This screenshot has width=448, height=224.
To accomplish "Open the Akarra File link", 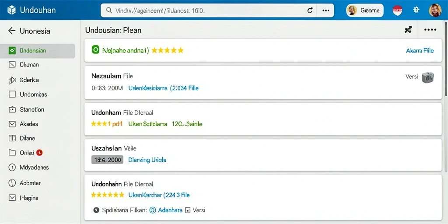I will 420,51.
